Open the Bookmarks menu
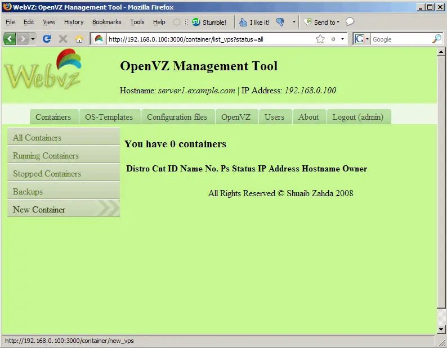 [x=106, y=22]
